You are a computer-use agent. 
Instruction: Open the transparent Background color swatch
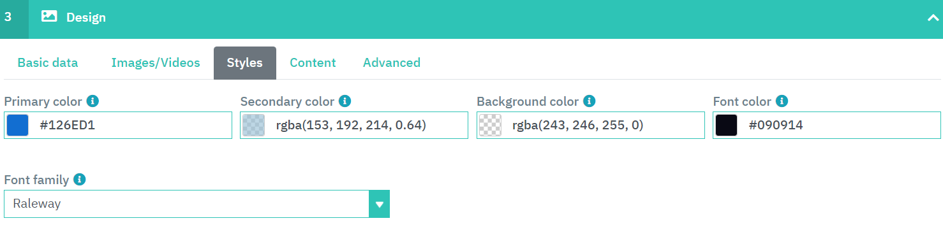point(490,126)
